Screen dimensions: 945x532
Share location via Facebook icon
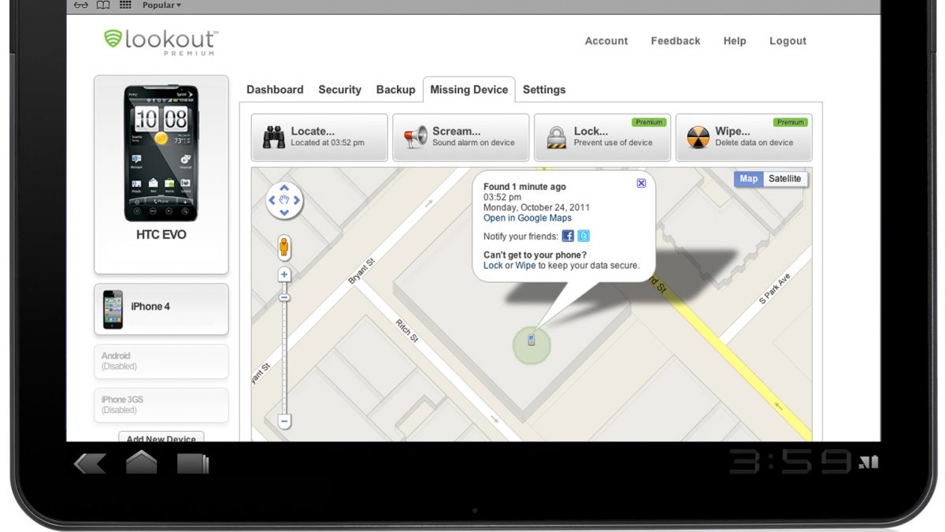(x=568, y=236)
